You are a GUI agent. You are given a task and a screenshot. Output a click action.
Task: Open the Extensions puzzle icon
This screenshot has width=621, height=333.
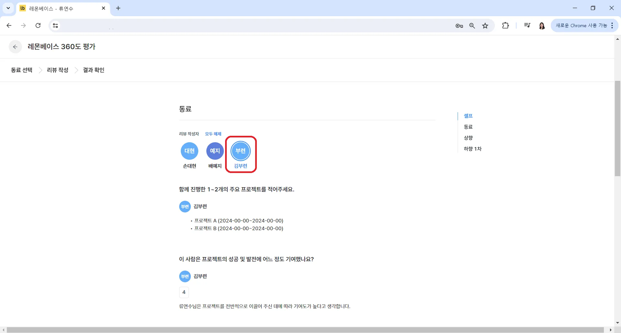506,26
